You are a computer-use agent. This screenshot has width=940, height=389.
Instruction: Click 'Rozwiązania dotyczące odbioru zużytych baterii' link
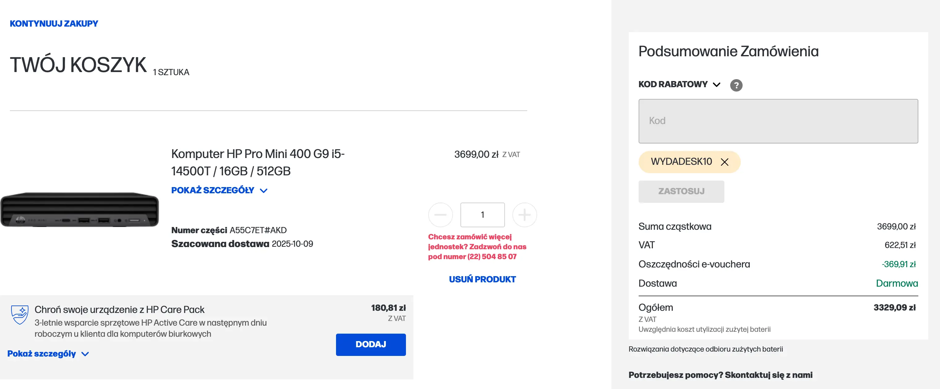[x=705, y=349]
